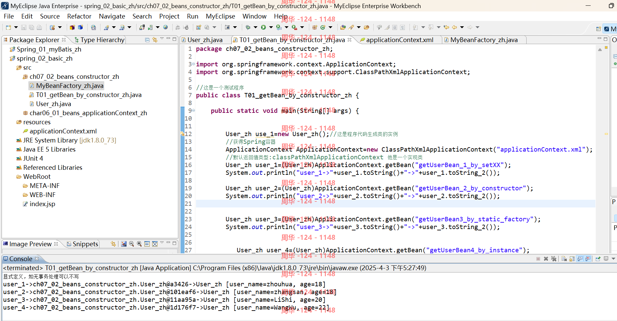Close the T01_getBean_by_constructor_zh.java tab
Viewport: 617px width, 321px height.
click(349, 39)
